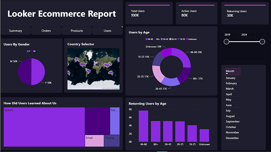Click the Search treemap block
Image resolution: width=271 pixels, height=152 pixels.
(x=44, y=127)
